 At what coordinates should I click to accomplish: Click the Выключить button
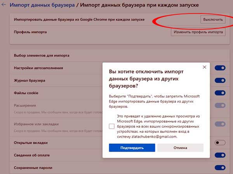(213, 20)
